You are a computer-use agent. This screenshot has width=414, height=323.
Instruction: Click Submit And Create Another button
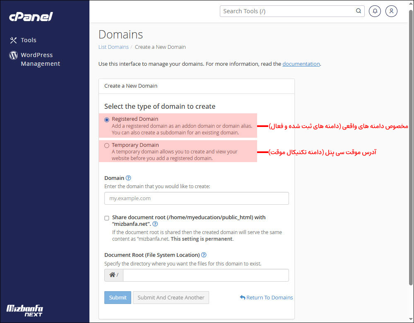pyautogui.click(x=171, y=297)
